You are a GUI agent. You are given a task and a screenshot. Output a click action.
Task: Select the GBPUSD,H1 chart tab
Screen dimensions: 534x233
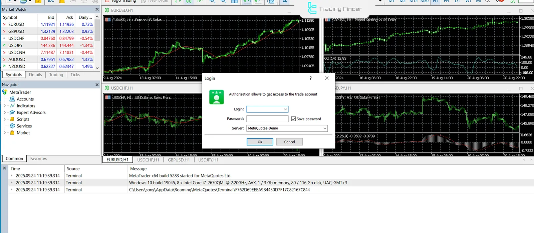pyautogui.click(x=179, y=160)
